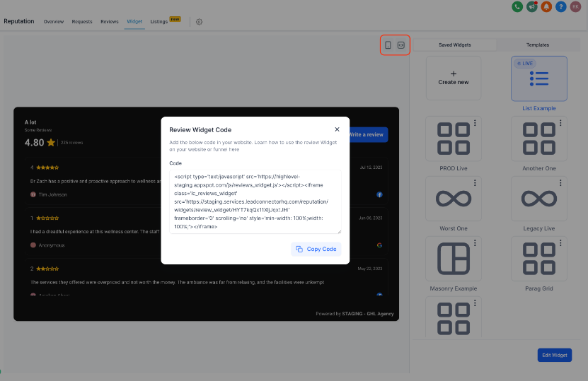Click the May 22, 2023 review date
Image resolution: width=588 pixels, height=381 pixels.
[370, 269]
